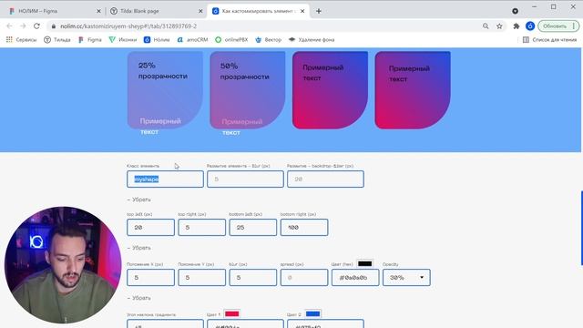The image size is (583, 328).
Task: Focus the bottom right radius field
Action: (x=304, y=227)
